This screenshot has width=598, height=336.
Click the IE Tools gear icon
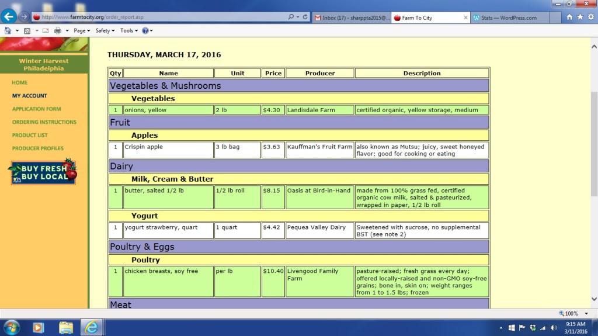(590, 18)
